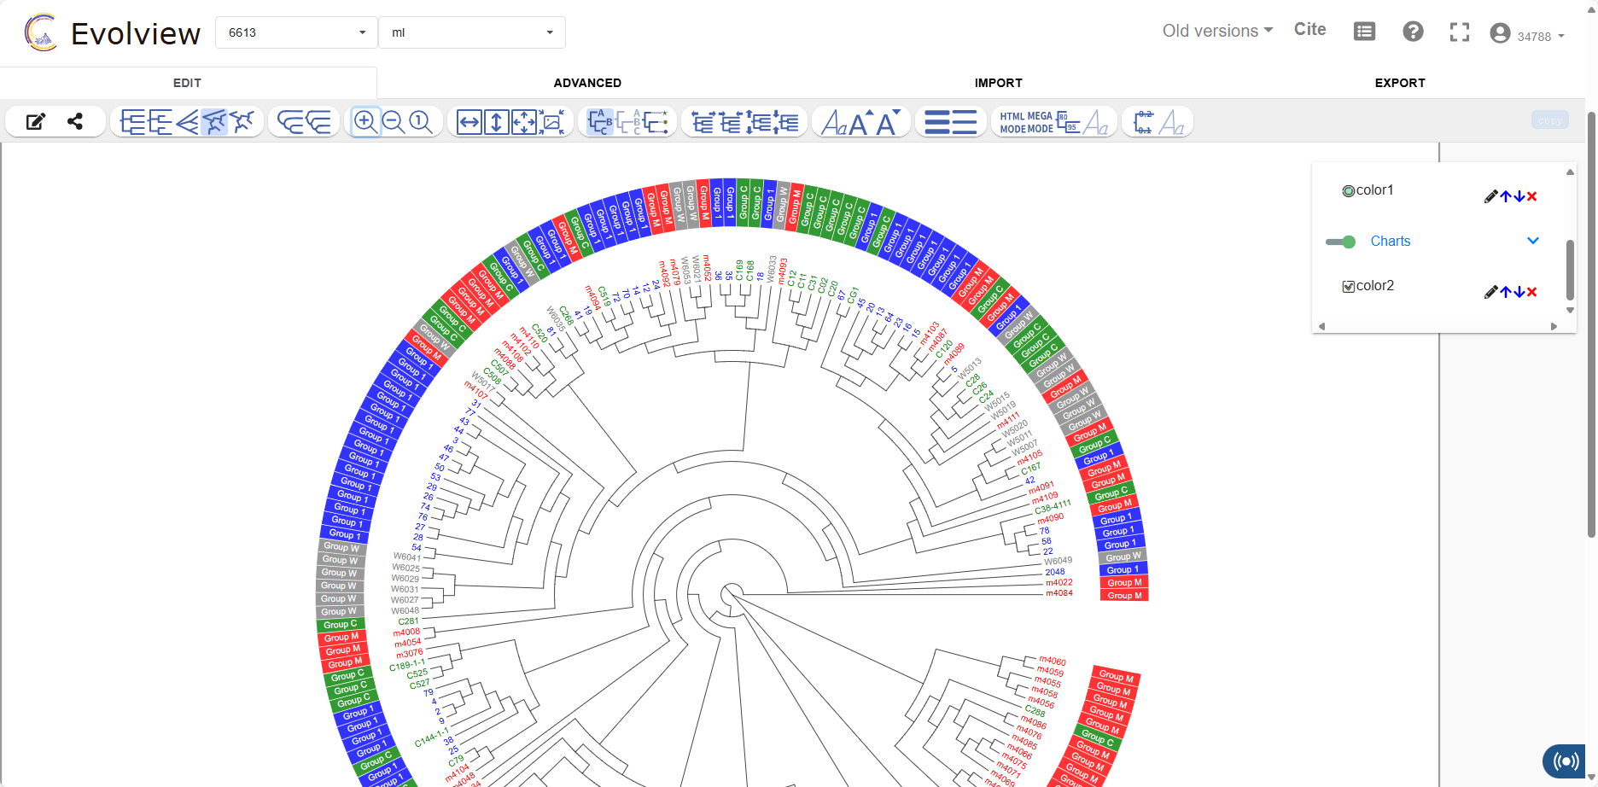
Task: Click the zoom in magnifier icon
Action: pos(365,122)
